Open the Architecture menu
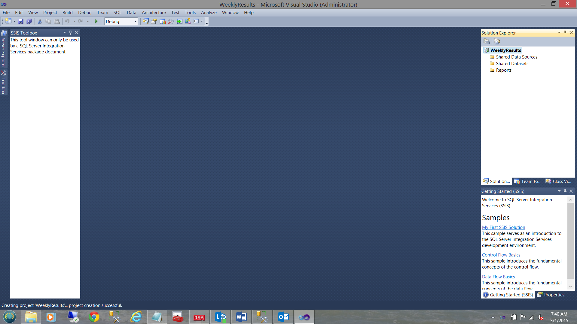The image size is (577, 324). pos(154,13)
